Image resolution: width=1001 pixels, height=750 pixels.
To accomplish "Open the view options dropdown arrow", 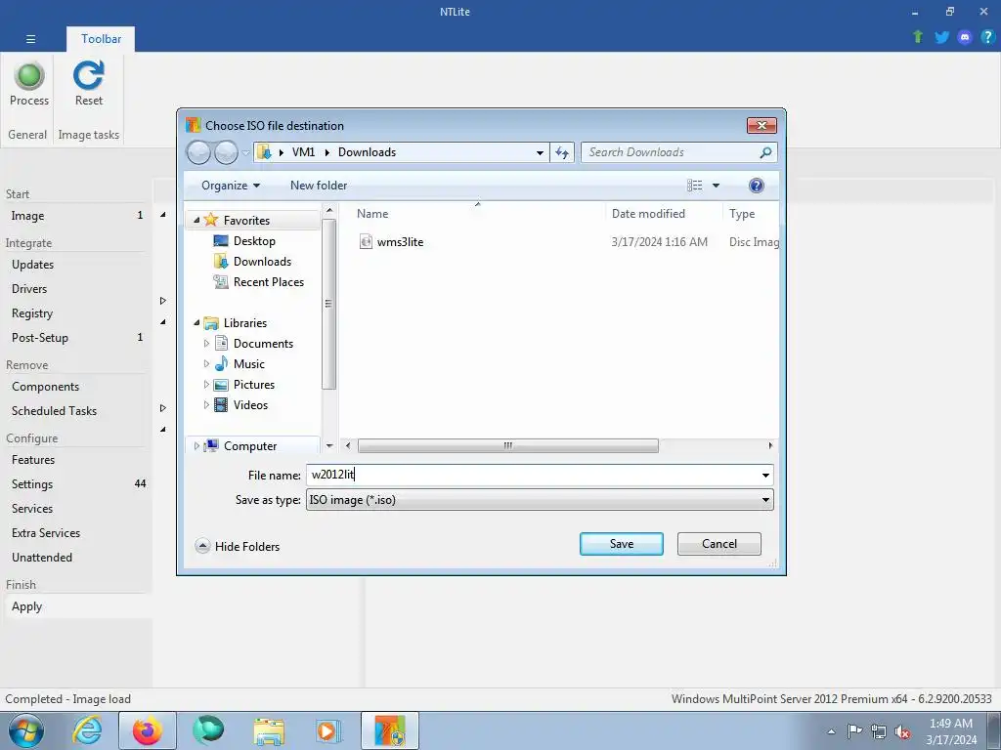I will click(x=716, y=186).
